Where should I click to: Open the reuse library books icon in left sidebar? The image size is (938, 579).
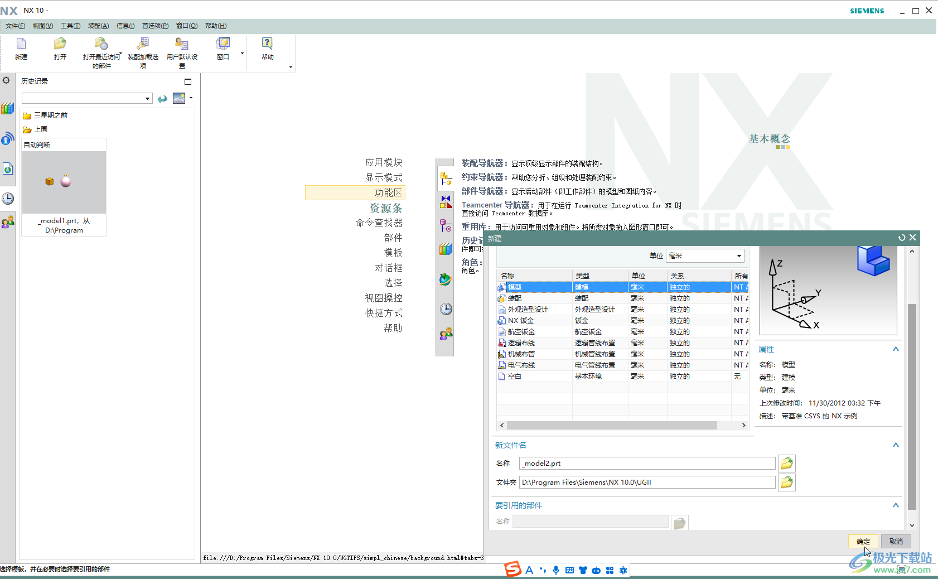pyautogui.click(x=7, y=108)
